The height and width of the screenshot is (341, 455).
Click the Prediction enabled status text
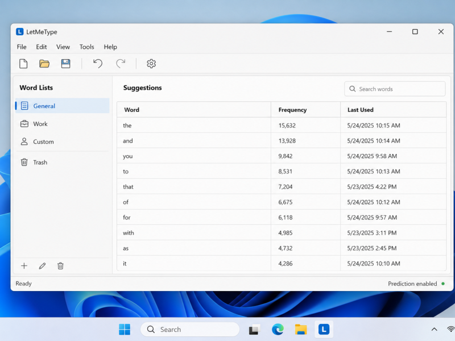(x=412, y=284)
